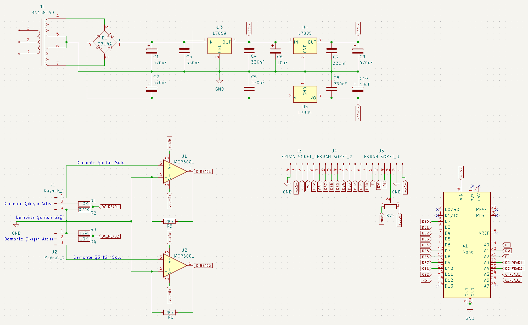The image size is (528, 325).
Task: Select the C7 330nF capacitor symbol
Action: (x=332, y=51)
